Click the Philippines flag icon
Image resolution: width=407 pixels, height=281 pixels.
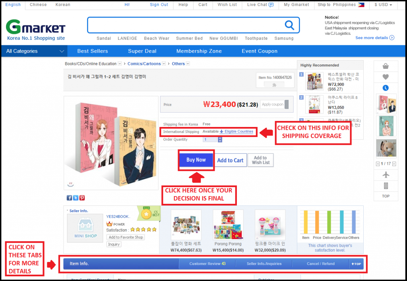tap(361, 5)
